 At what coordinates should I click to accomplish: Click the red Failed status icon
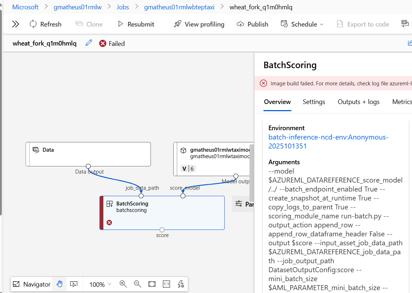tap(103, 43)
